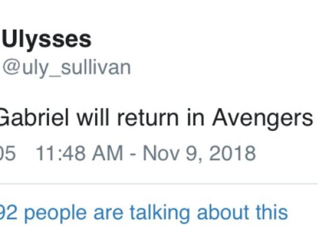The width and height of the screenshot is (318, 239).
Task: Click the word "about" in the replies link
Action: pos(223,212)
